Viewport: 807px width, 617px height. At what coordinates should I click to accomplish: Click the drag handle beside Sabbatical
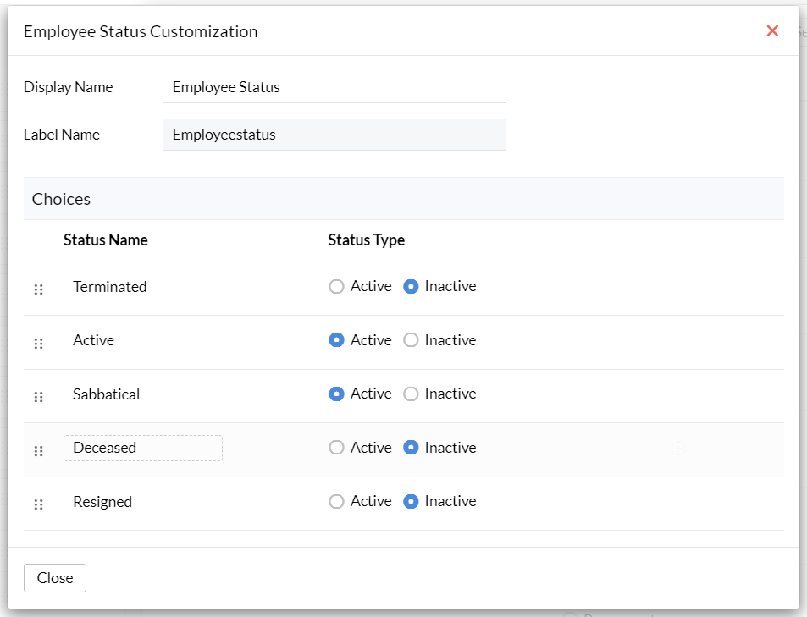(x=38, y=397)
